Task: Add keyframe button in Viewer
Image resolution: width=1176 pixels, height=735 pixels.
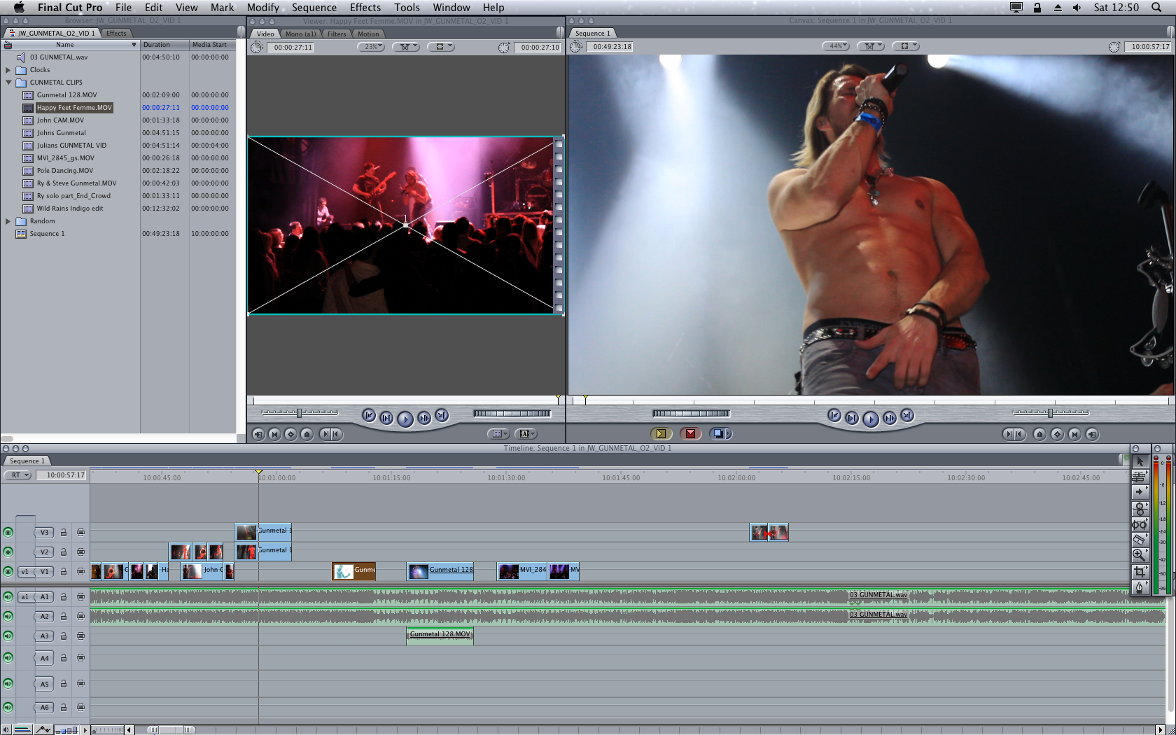Action: pos(290,434)
